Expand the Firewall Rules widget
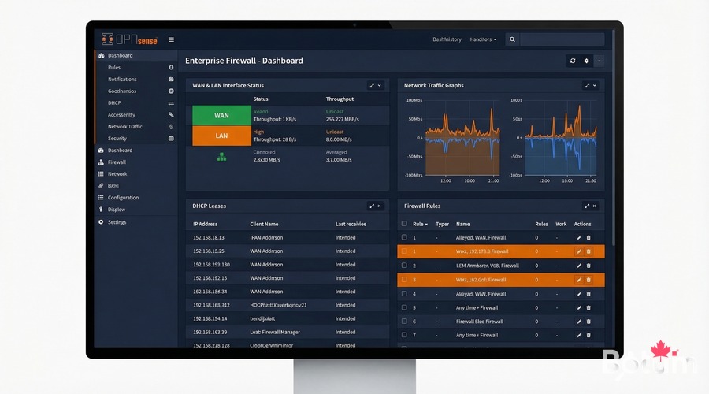The image size is (709, 394). (587, 206)
